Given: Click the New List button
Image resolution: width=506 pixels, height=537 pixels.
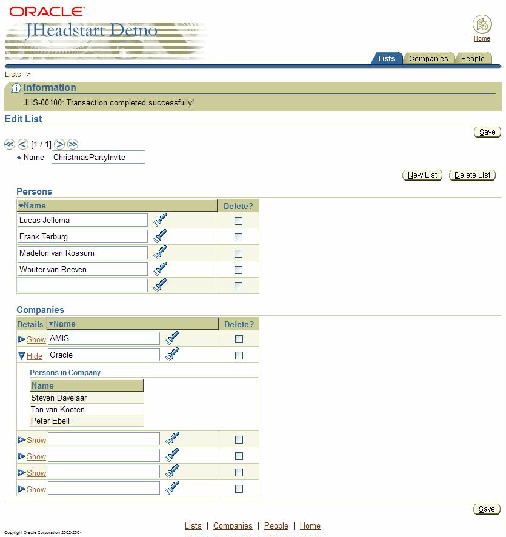Looking at the screenshot, I should pos(422,175).
